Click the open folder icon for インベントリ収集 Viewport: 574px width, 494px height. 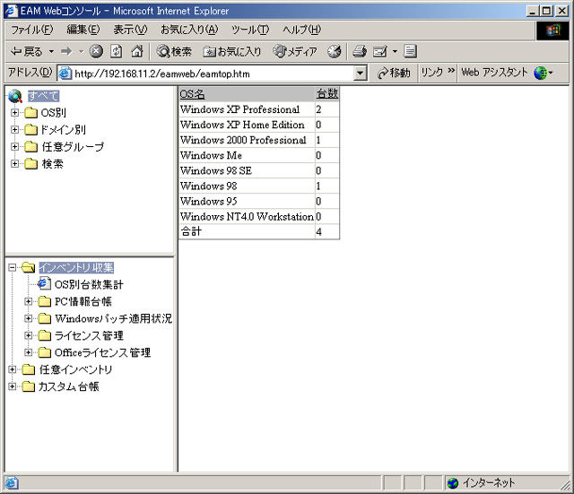28,267
